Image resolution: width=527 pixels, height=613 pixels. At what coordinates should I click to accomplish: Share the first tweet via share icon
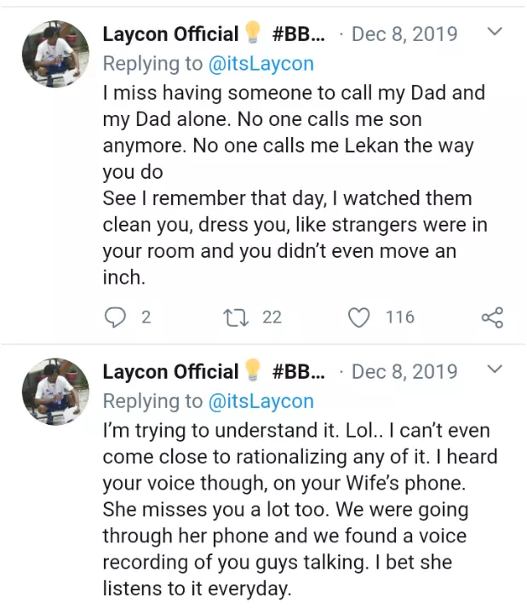pos(492,318)
